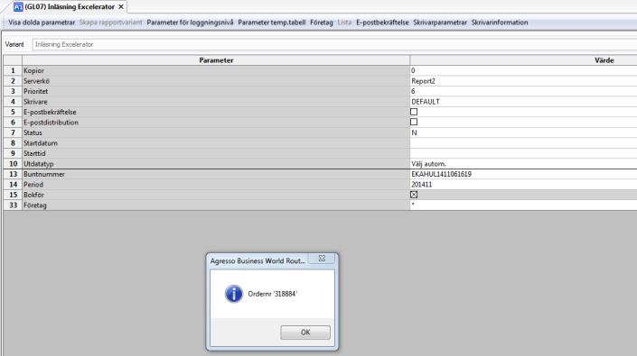637x356 pixels.
Task: Click the Företag value '*'
Action: [x=524, y=205]
